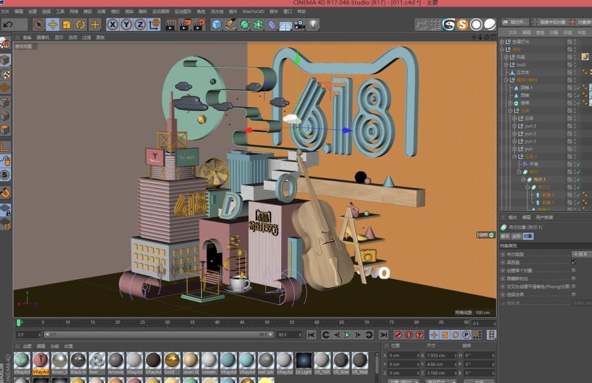
Task: Click the loop playback backward arrow icon
Action: coord(326,335)
